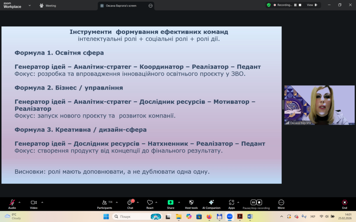The image size is (356, 222).
Task: Launch AI Companion from the toolbar
Action: [211, 203]
